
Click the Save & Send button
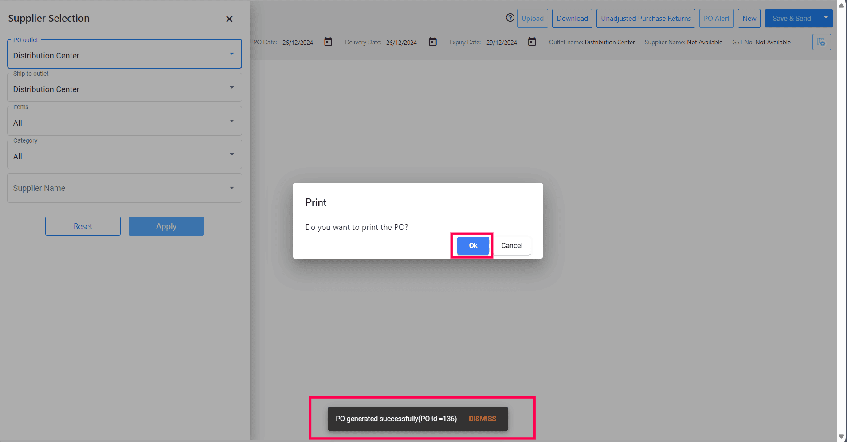pyautogui.click(x=792, y=18)
